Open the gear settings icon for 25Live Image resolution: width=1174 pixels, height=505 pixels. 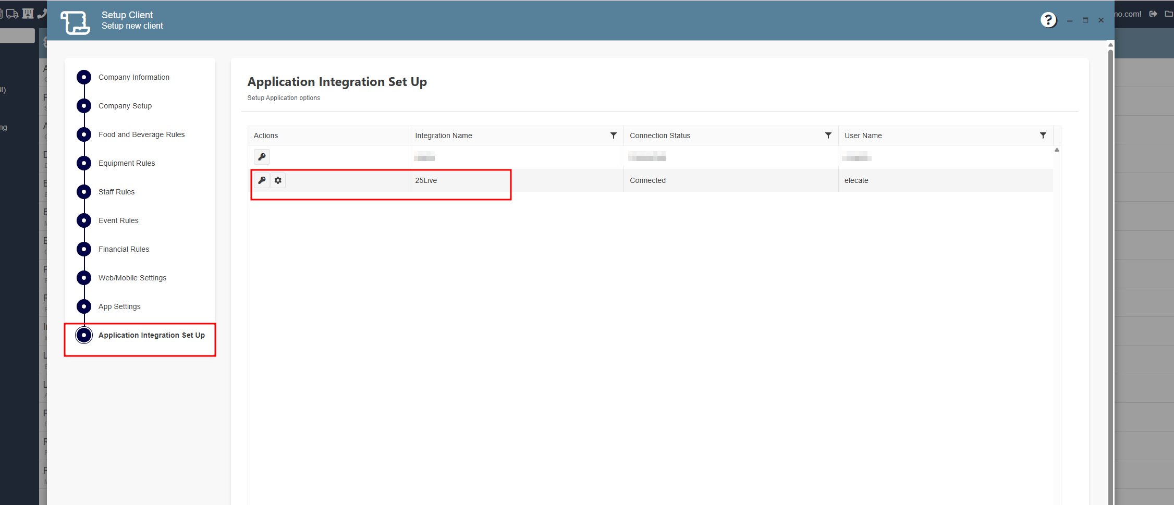tap(278, 180)
